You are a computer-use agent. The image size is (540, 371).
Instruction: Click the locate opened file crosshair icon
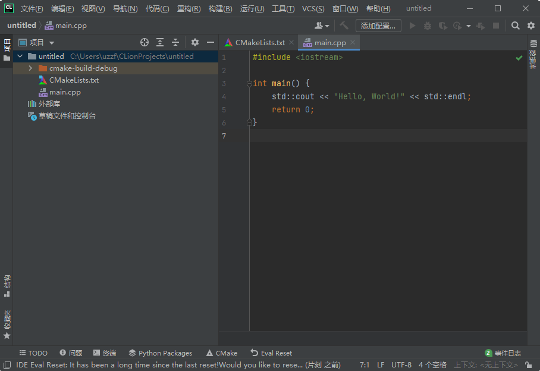(145, 42)
